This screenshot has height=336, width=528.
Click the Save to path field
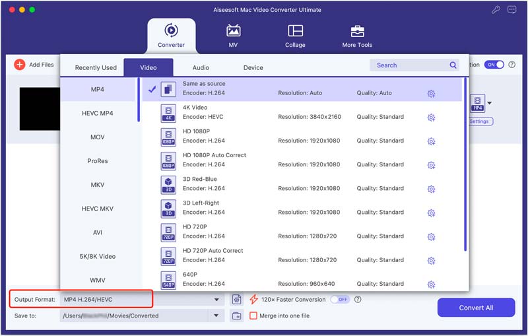[x=135, y=316]
